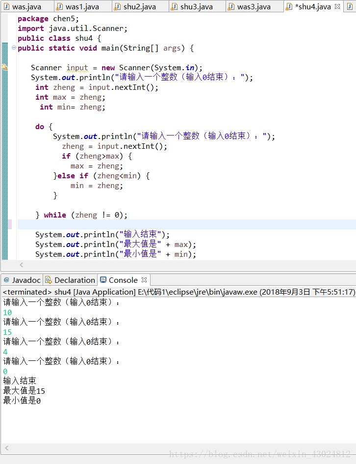Click the 'int max = zheng;' line
This screenshot has height=464, width=356.
pos(70,97)
